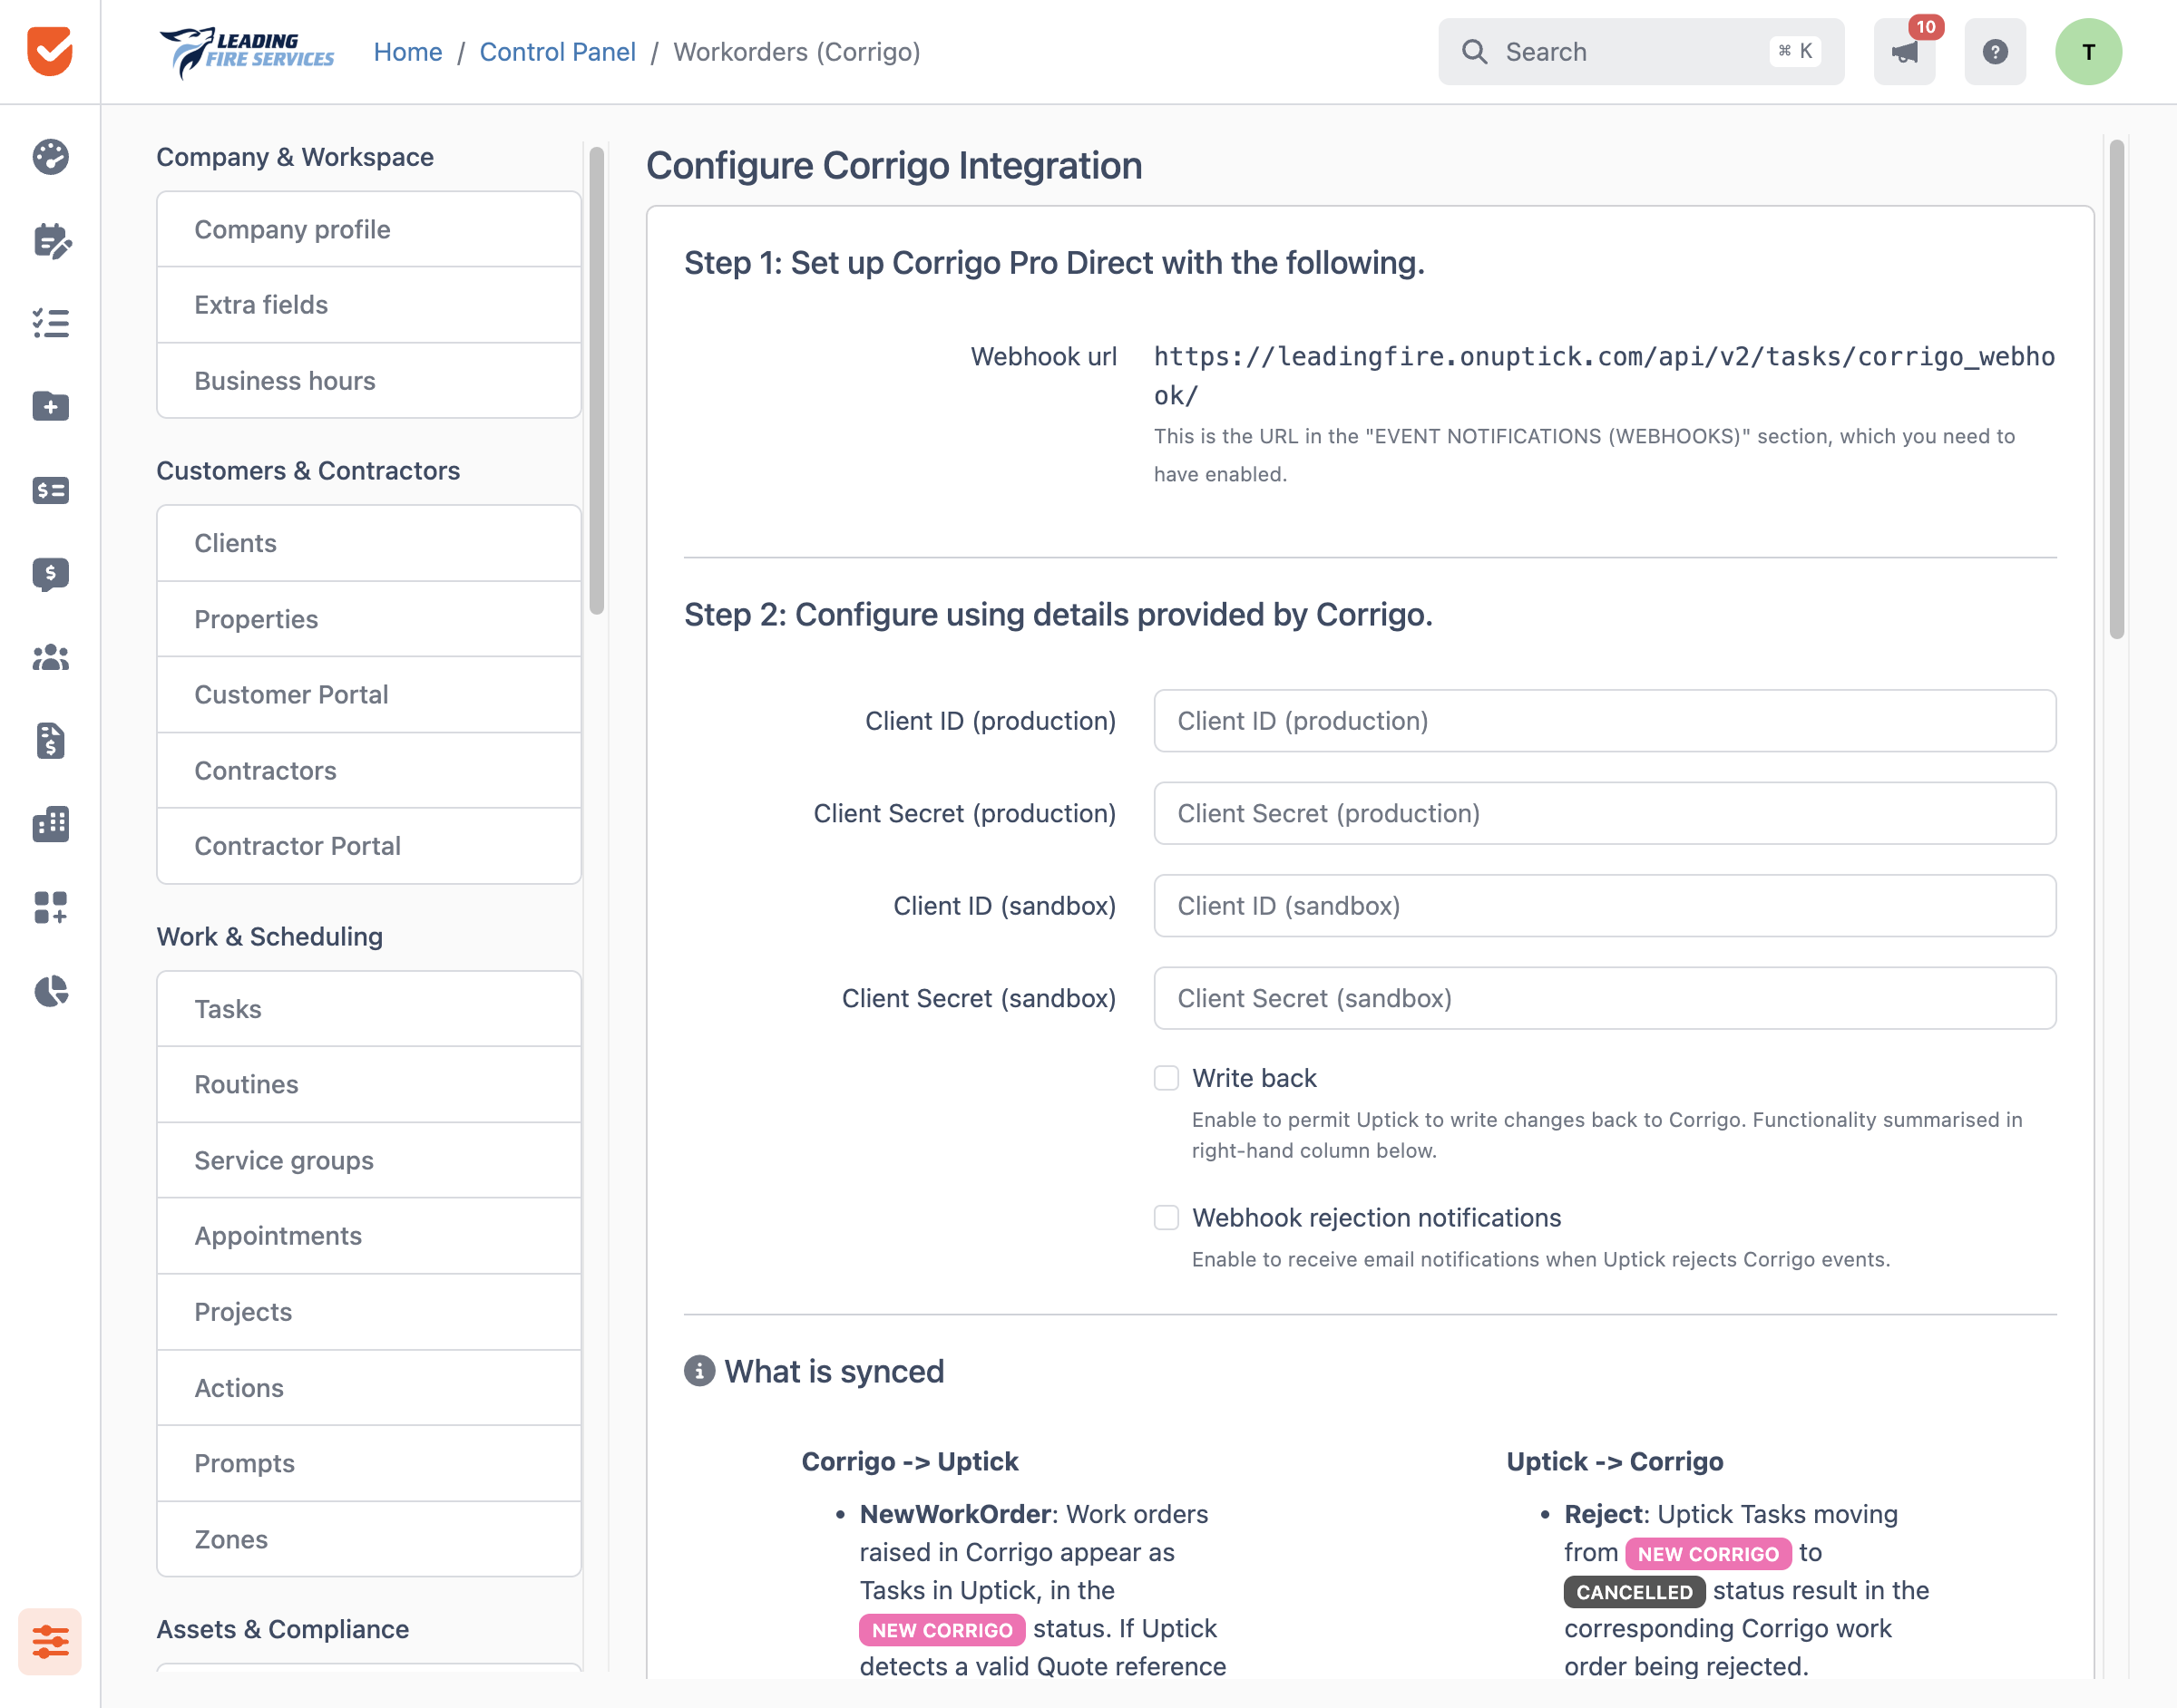The height and width of the screenshot is (1708, 2177).
Task: Open the dollar speech bubble icon
Action: (x=50, y=574)
